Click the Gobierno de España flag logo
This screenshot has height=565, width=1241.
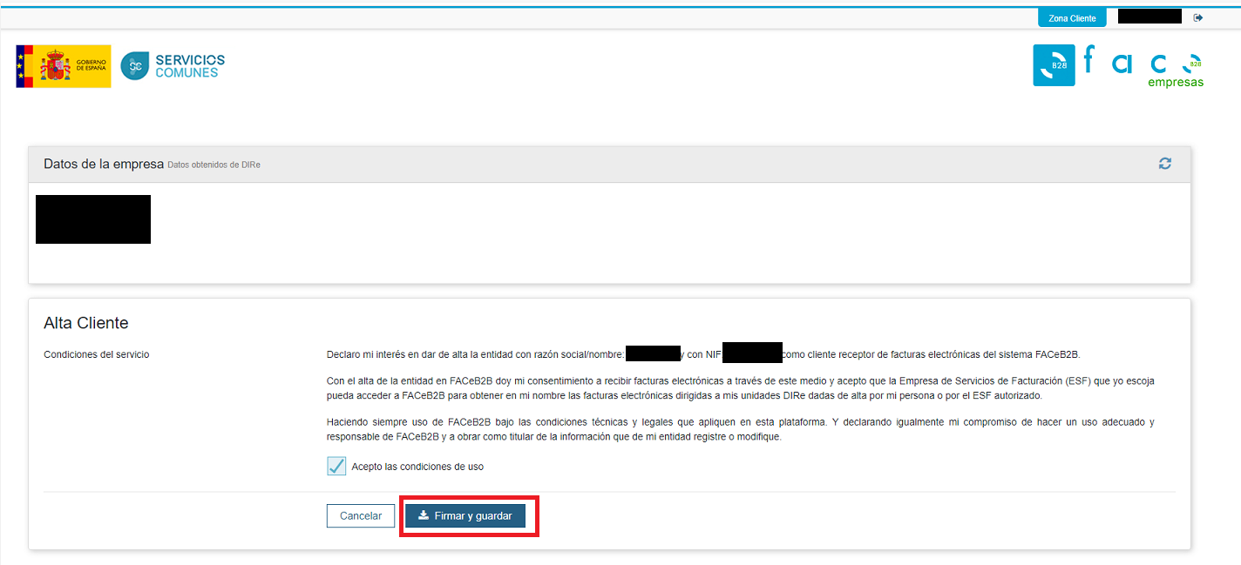point(63,65)
